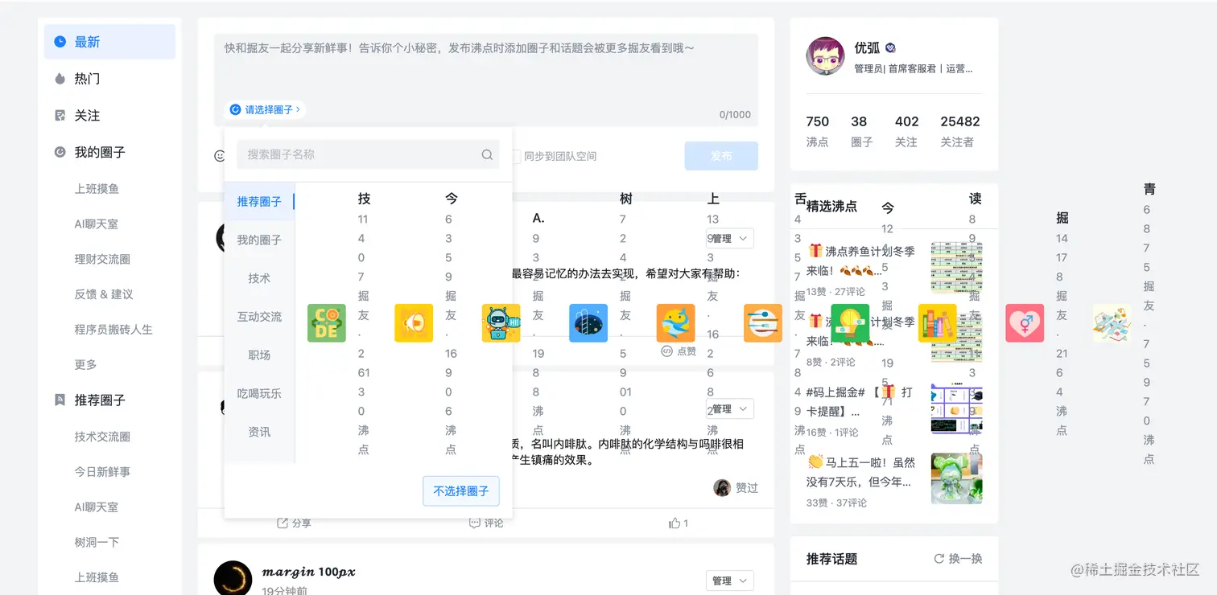The height and width of the screenshot is (595, 1217).
Task: Open the emoji picker smiley icon
Action: click(x=219, y=156)
